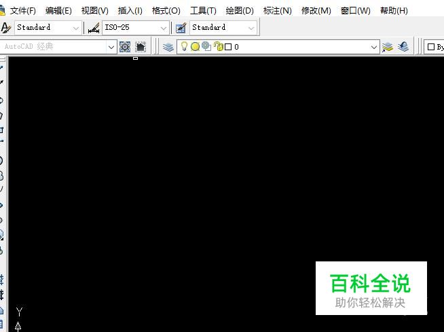Expand the layer list dropdown arrow

pyautogui.click(x=374, y=47)
